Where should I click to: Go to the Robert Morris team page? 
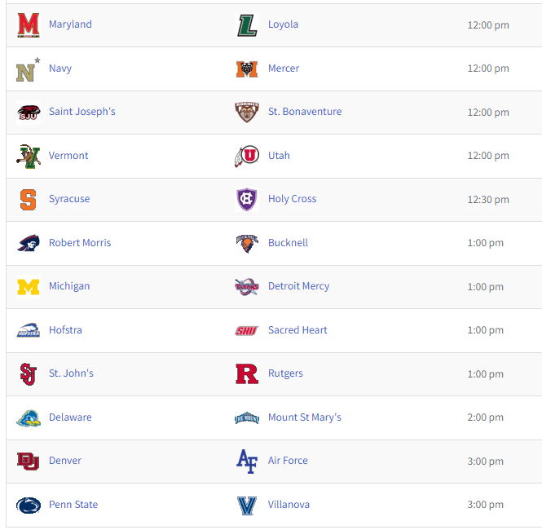[80, 243]
